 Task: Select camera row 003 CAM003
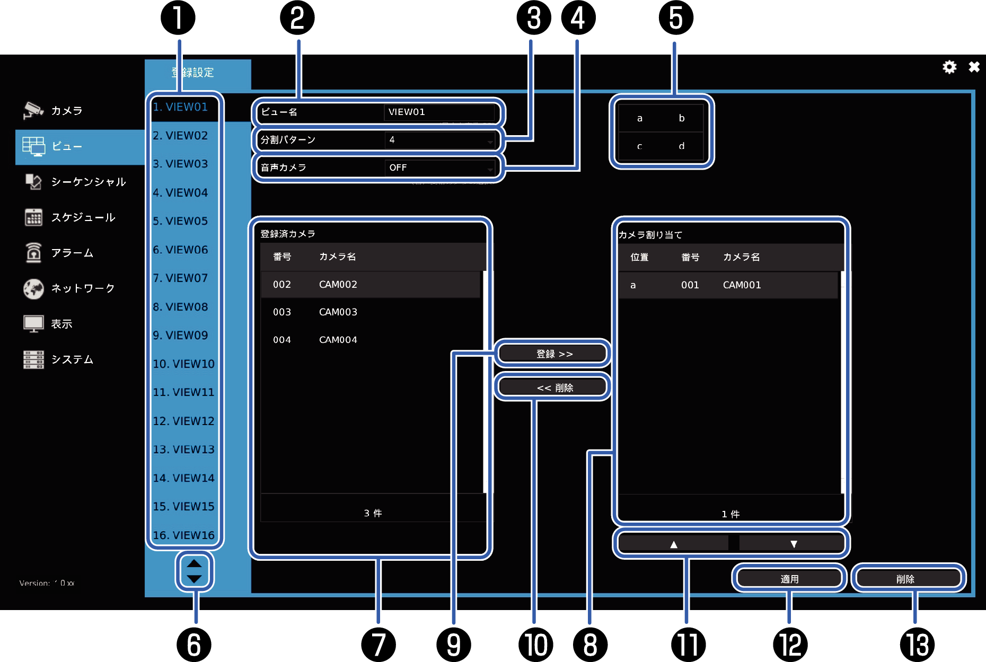click(371, 312)
